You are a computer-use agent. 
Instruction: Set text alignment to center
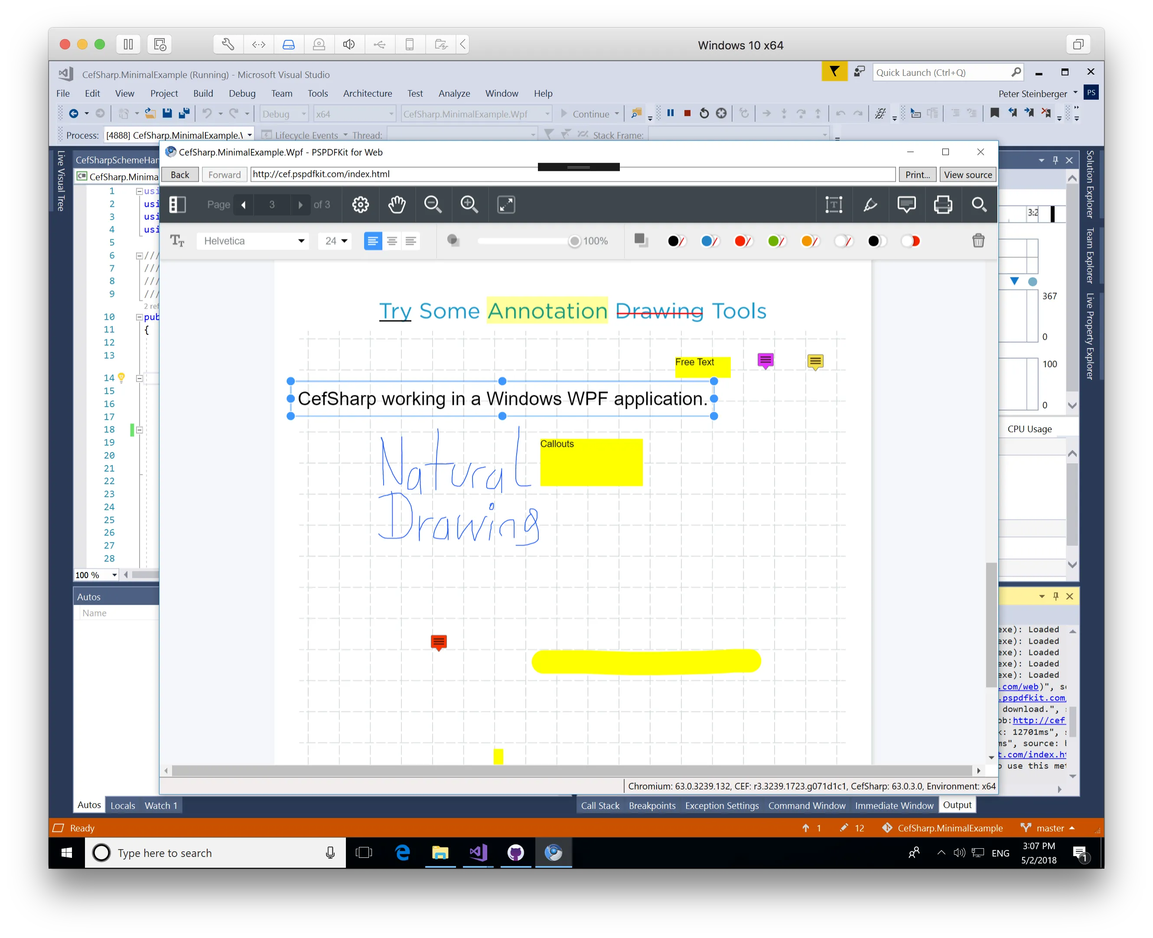coord(392,241)
